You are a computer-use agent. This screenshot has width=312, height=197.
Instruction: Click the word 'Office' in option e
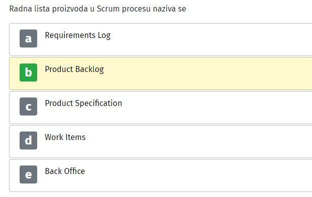point(74,171)
